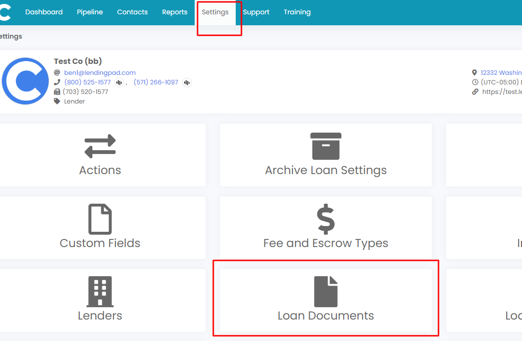
Task: Open the Actions settings tile icon
Action: 100,146
